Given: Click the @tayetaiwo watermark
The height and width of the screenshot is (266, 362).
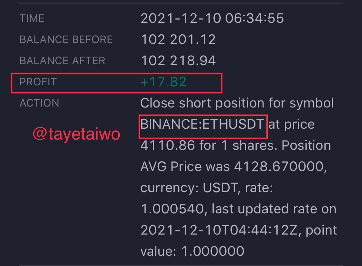Looking at the screenshot, I should [x=76, y=134].
